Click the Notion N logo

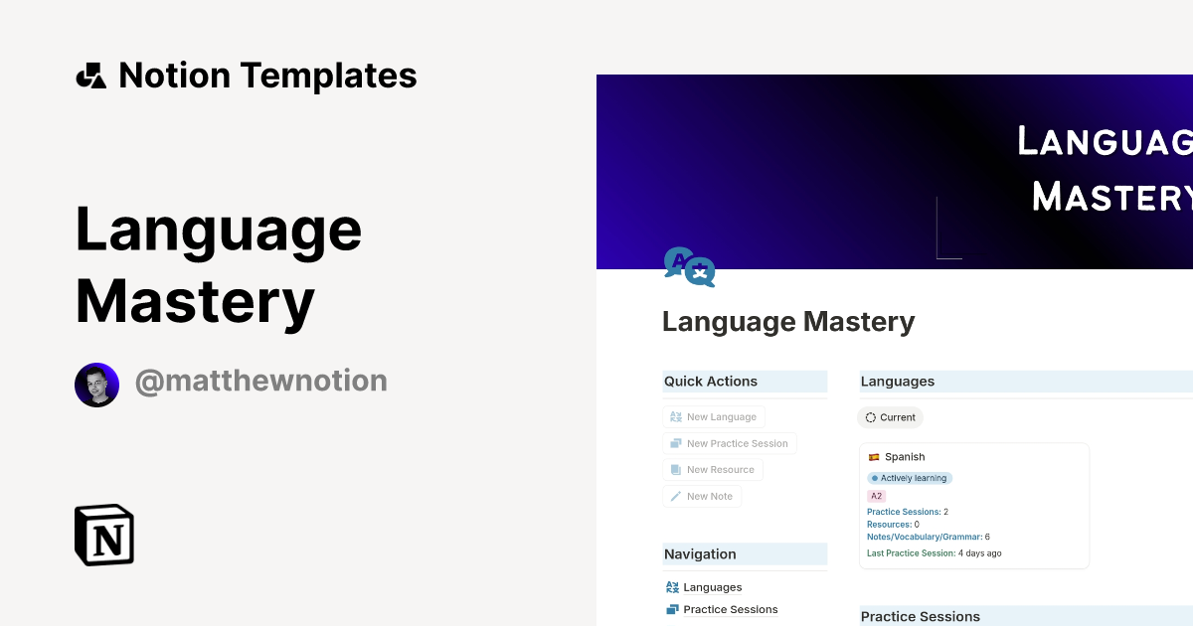[103, 535]
